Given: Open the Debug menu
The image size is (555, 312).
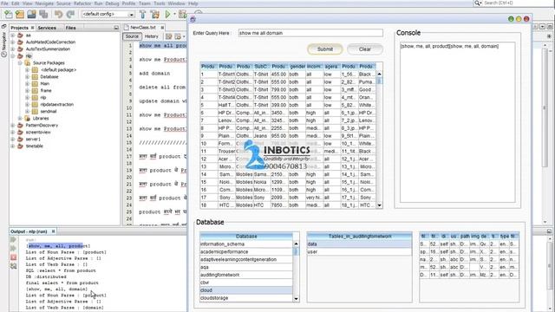Looking at the screenshot, I should coord(112,3).
